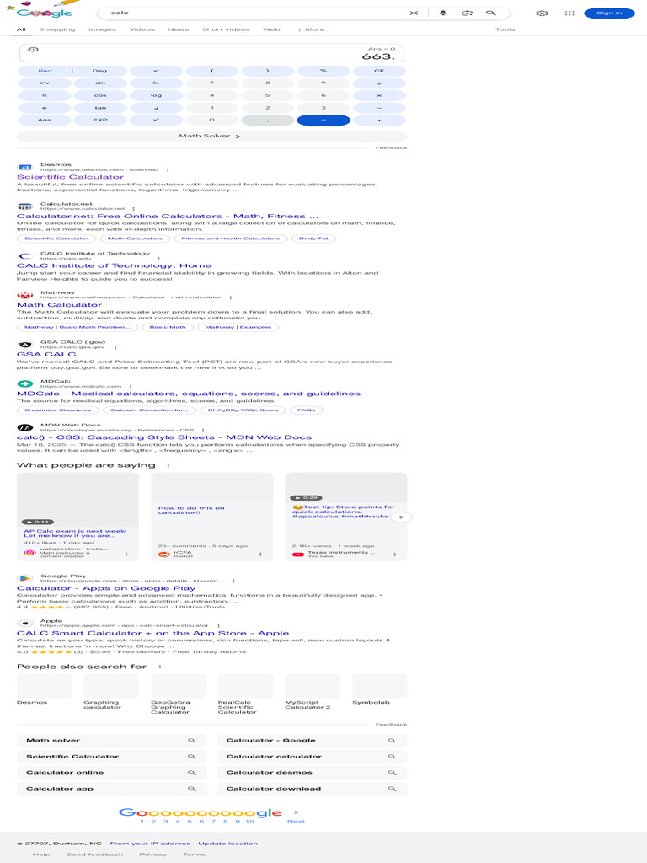
Task: Click the factorial x! key
Action: pyautogui.click(x=156, y=71)
